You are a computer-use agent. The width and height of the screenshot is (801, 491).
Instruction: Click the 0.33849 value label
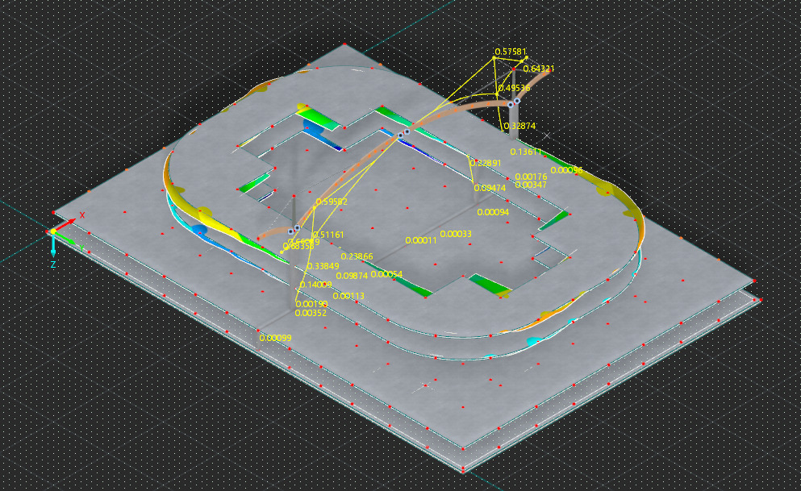click(x=323, y=266)
